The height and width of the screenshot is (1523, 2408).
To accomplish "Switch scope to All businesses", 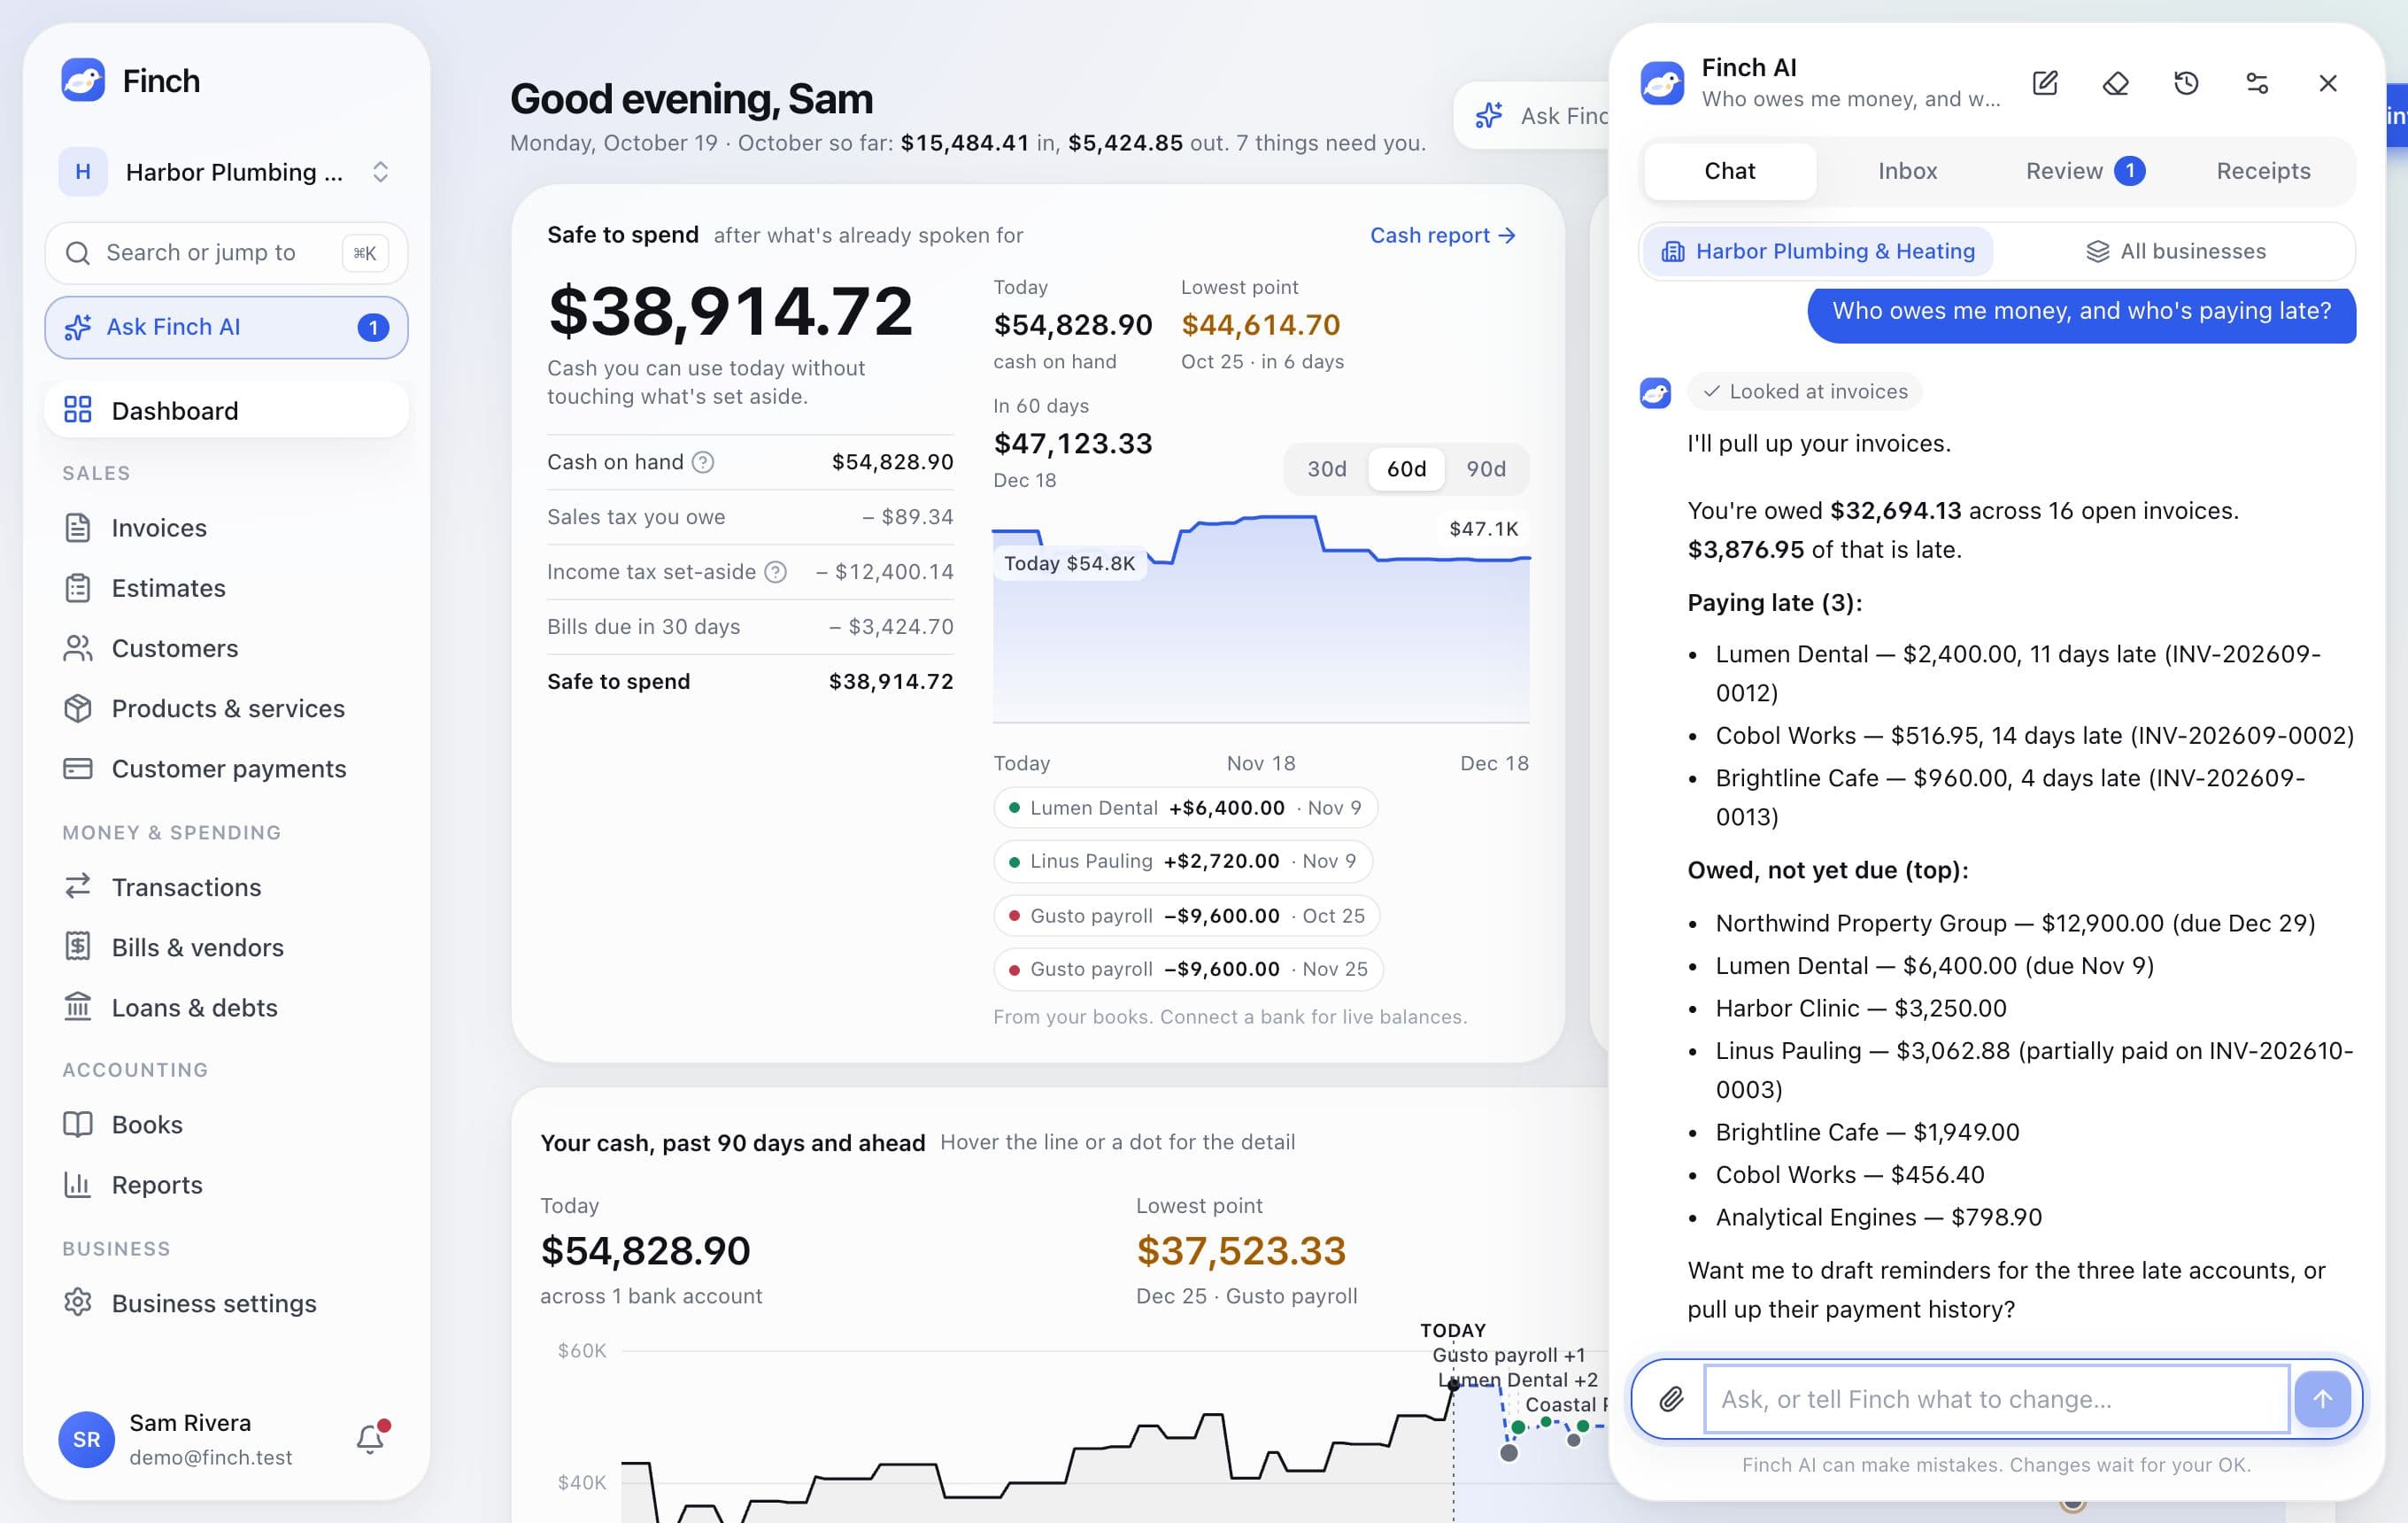I will 2175,251.
